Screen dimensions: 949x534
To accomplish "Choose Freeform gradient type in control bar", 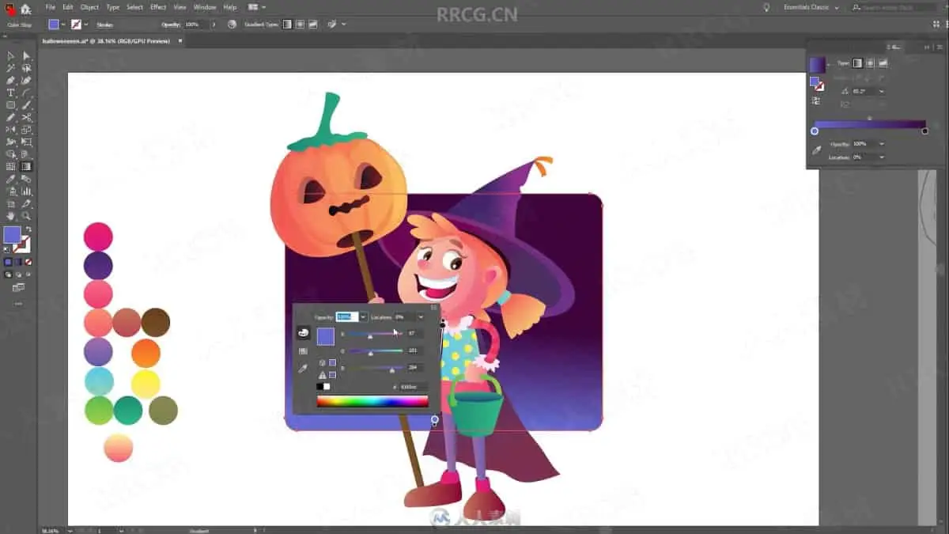I will pyautogui.click(x=312, y=25).
